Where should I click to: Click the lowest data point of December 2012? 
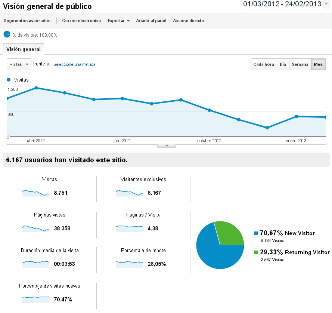[267, 128]
